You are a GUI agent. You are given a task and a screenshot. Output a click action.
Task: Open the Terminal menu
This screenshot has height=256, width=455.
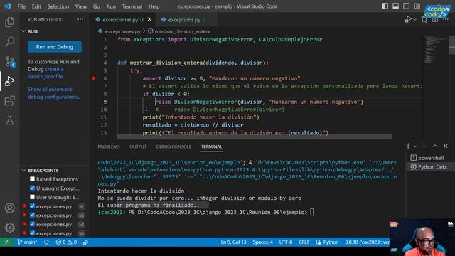click(132, 6)
